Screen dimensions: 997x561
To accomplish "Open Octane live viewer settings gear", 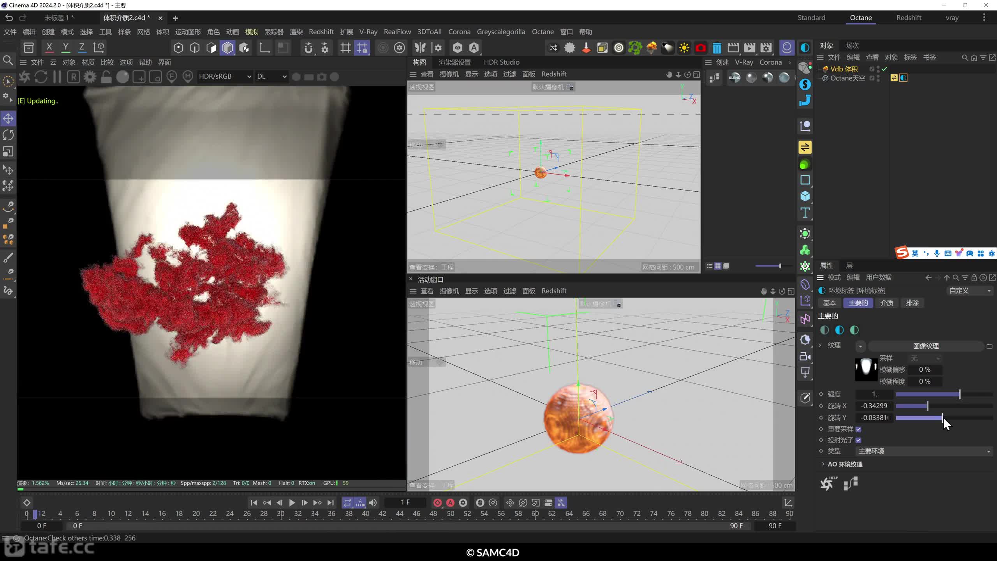I will [x=90, y=77].
